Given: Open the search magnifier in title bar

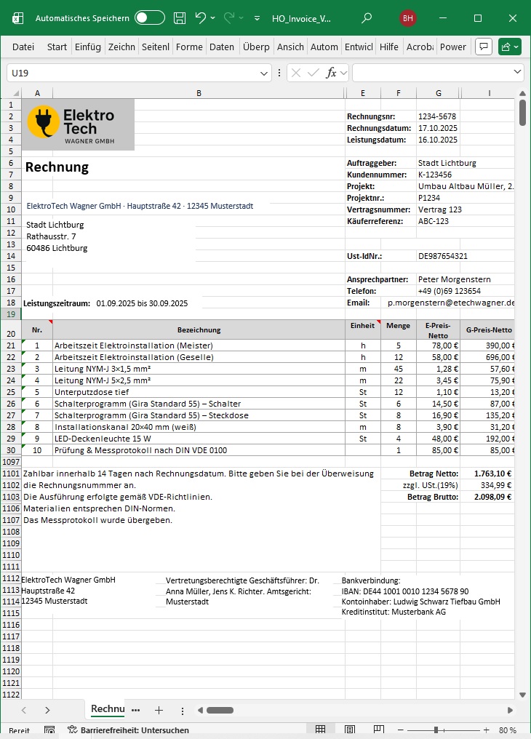Looking at the screenshot, I should 367,18.
